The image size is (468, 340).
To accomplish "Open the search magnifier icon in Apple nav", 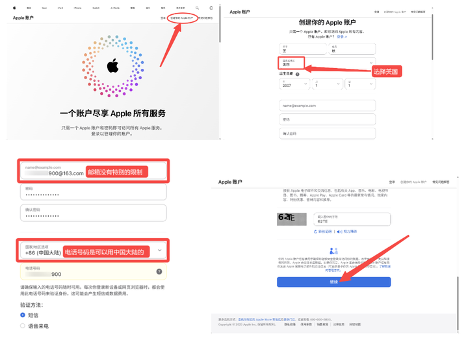I will pyautogui.click(x=197, y=8).
